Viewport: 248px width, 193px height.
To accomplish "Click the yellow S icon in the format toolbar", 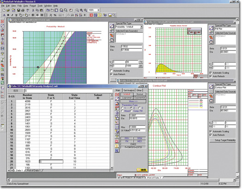I will click(100, 15).
